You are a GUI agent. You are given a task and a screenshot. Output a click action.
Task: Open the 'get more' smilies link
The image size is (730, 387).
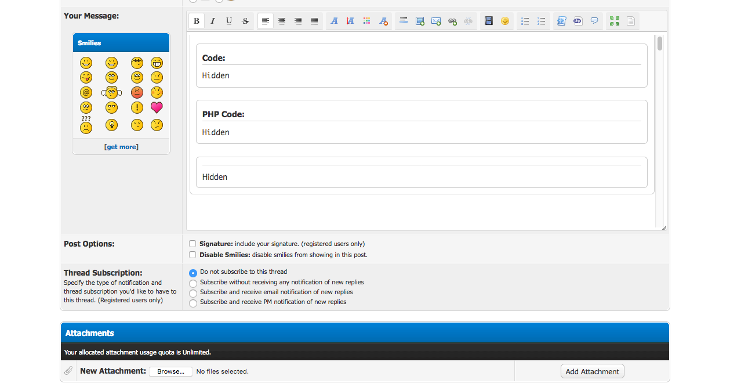pyautogui.click(x=121, y=147)
